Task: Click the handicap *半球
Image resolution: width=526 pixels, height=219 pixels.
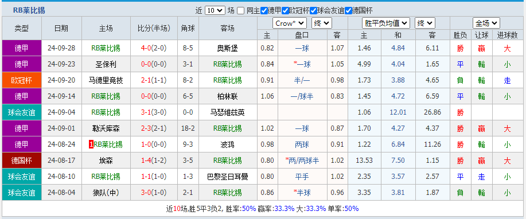Action: point(302,193)
